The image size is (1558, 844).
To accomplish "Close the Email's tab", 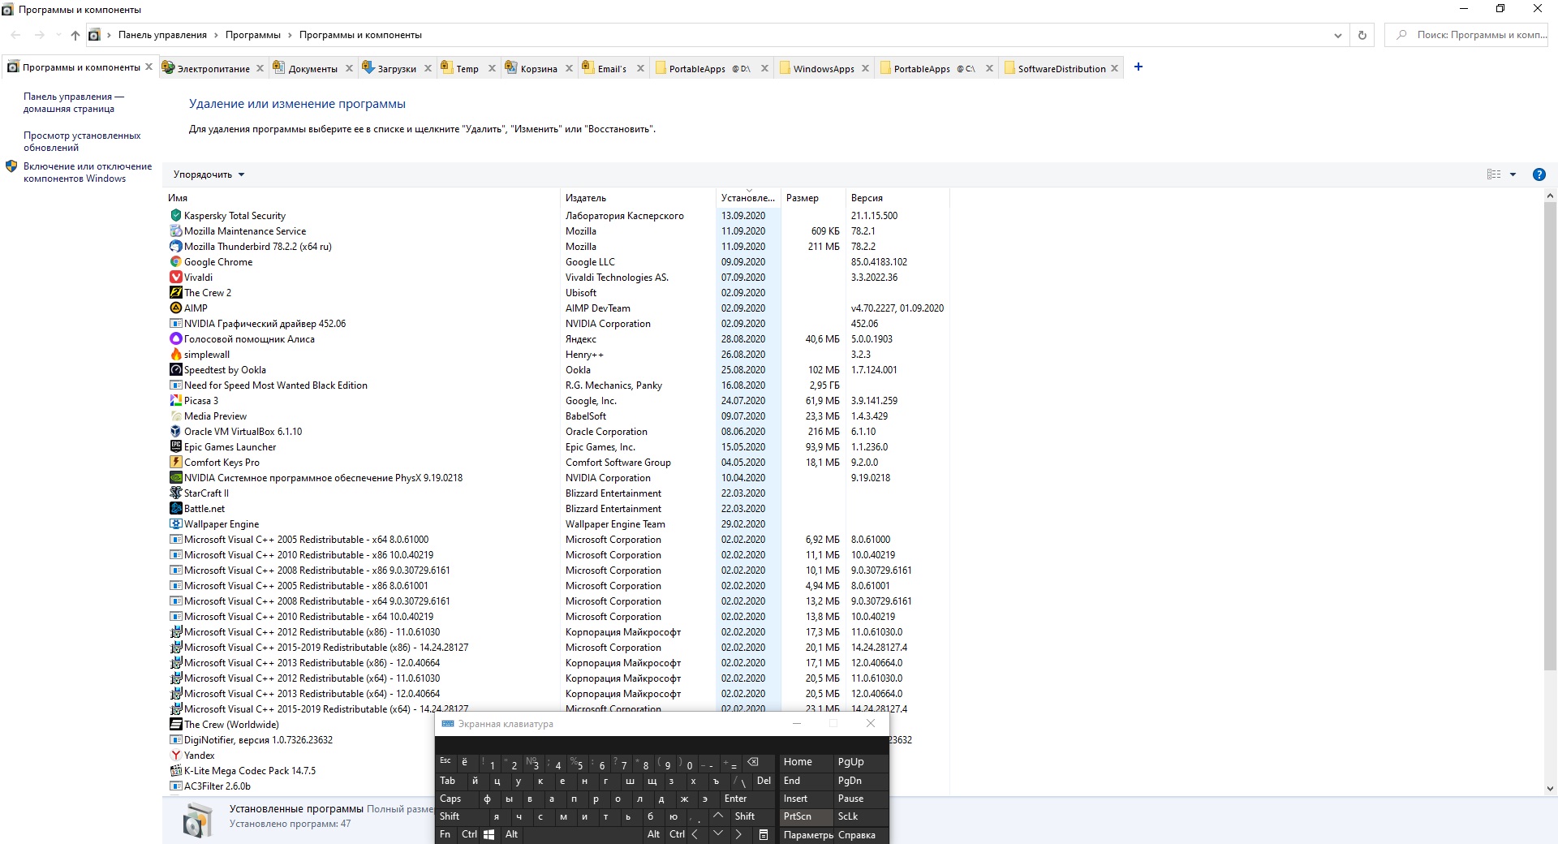I will [640, 68].
